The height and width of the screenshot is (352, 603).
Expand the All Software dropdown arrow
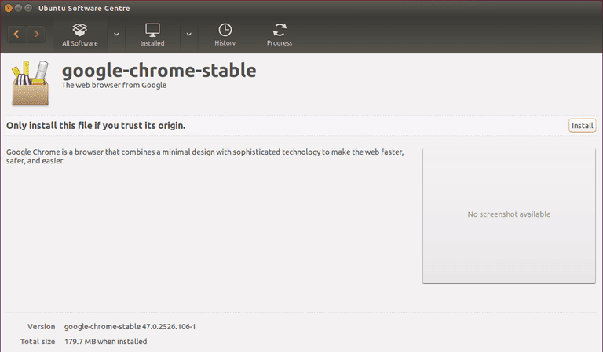pos(116,35)
